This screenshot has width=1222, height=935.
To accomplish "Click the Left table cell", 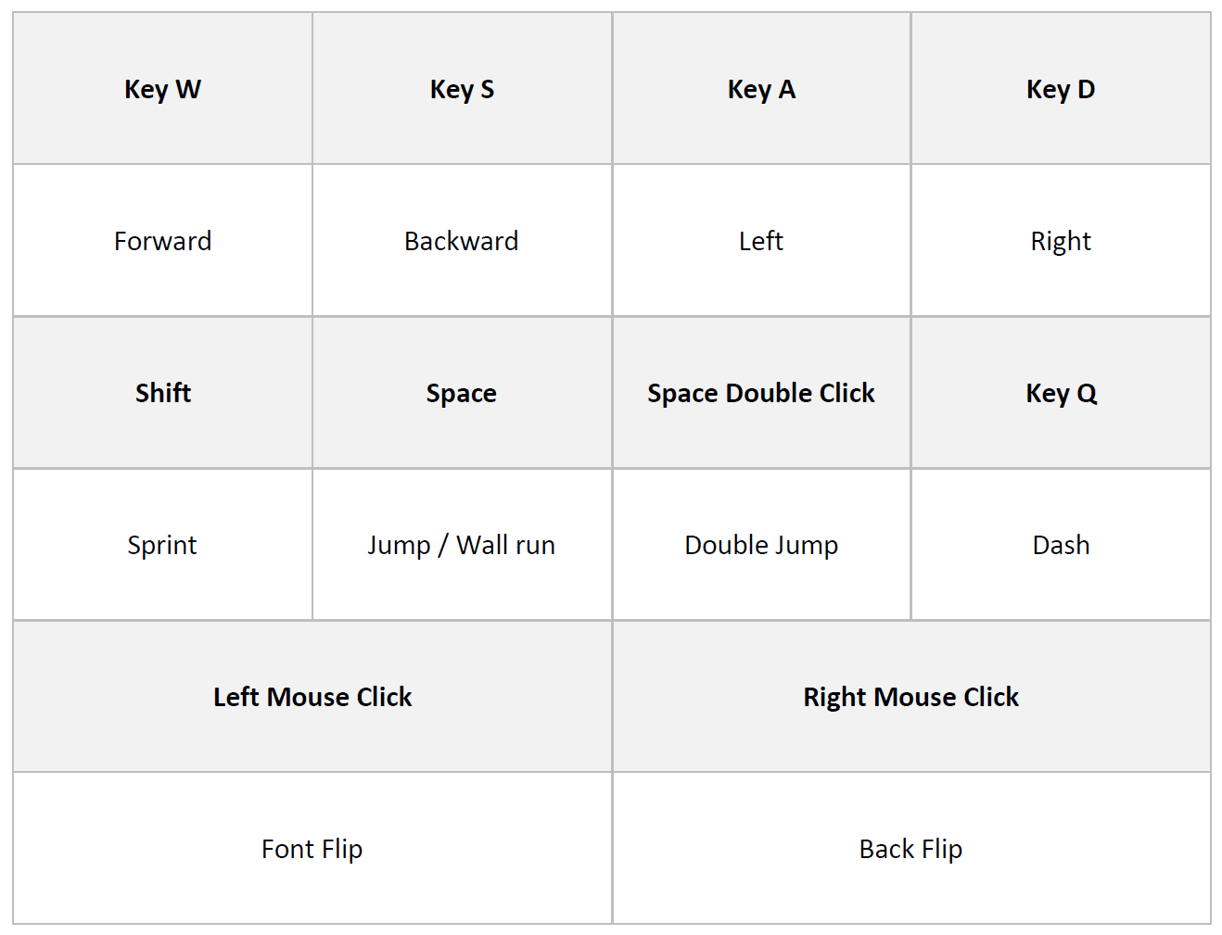I will (x=761, y=241).
